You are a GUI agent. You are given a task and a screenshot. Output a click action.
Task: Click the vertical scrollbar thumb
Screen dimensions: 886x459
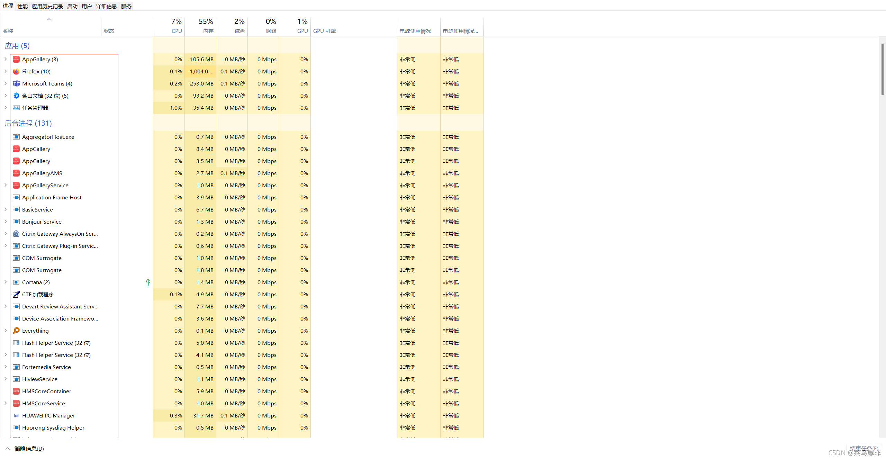[x=883, y=69]
